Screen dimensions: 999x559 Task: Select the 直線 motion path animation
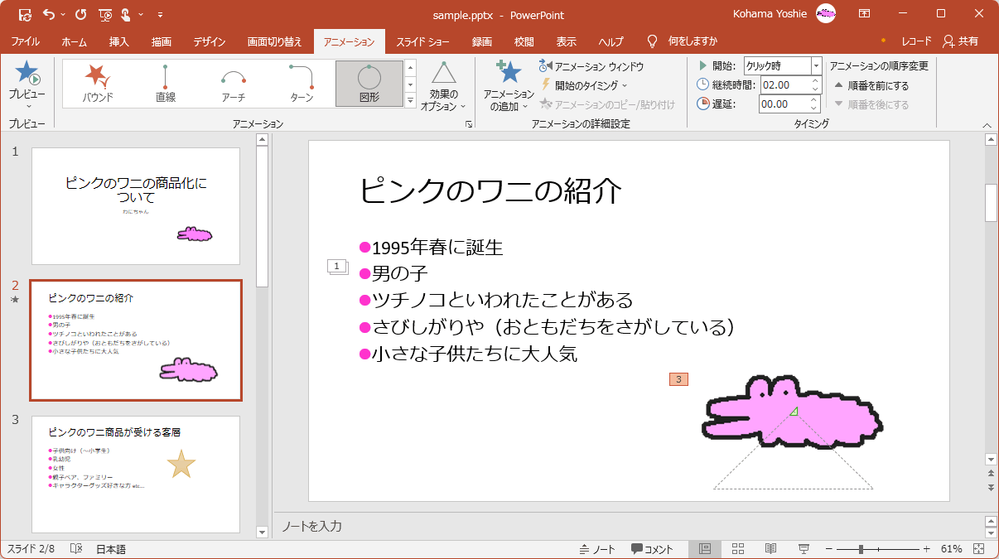[166, 84]
